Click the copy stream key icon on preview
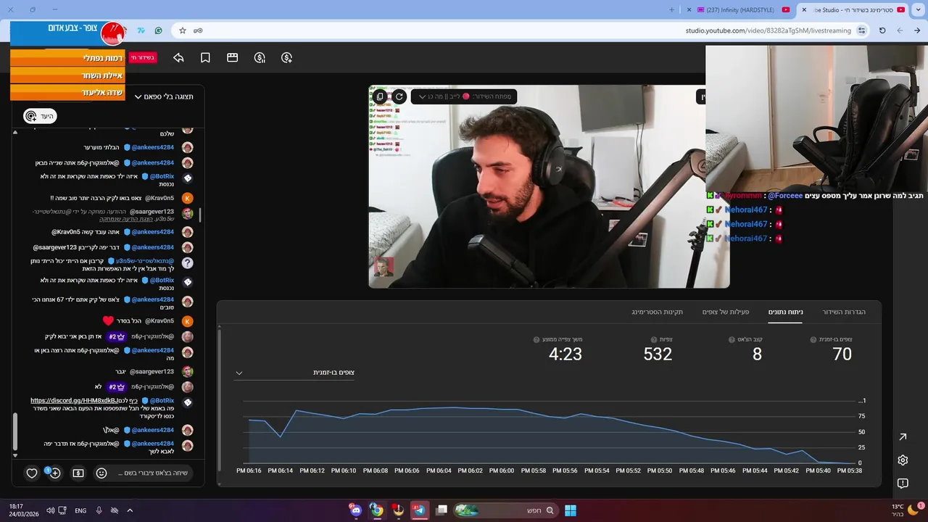Viewport: 928px width, 522px height. (380, 96)
